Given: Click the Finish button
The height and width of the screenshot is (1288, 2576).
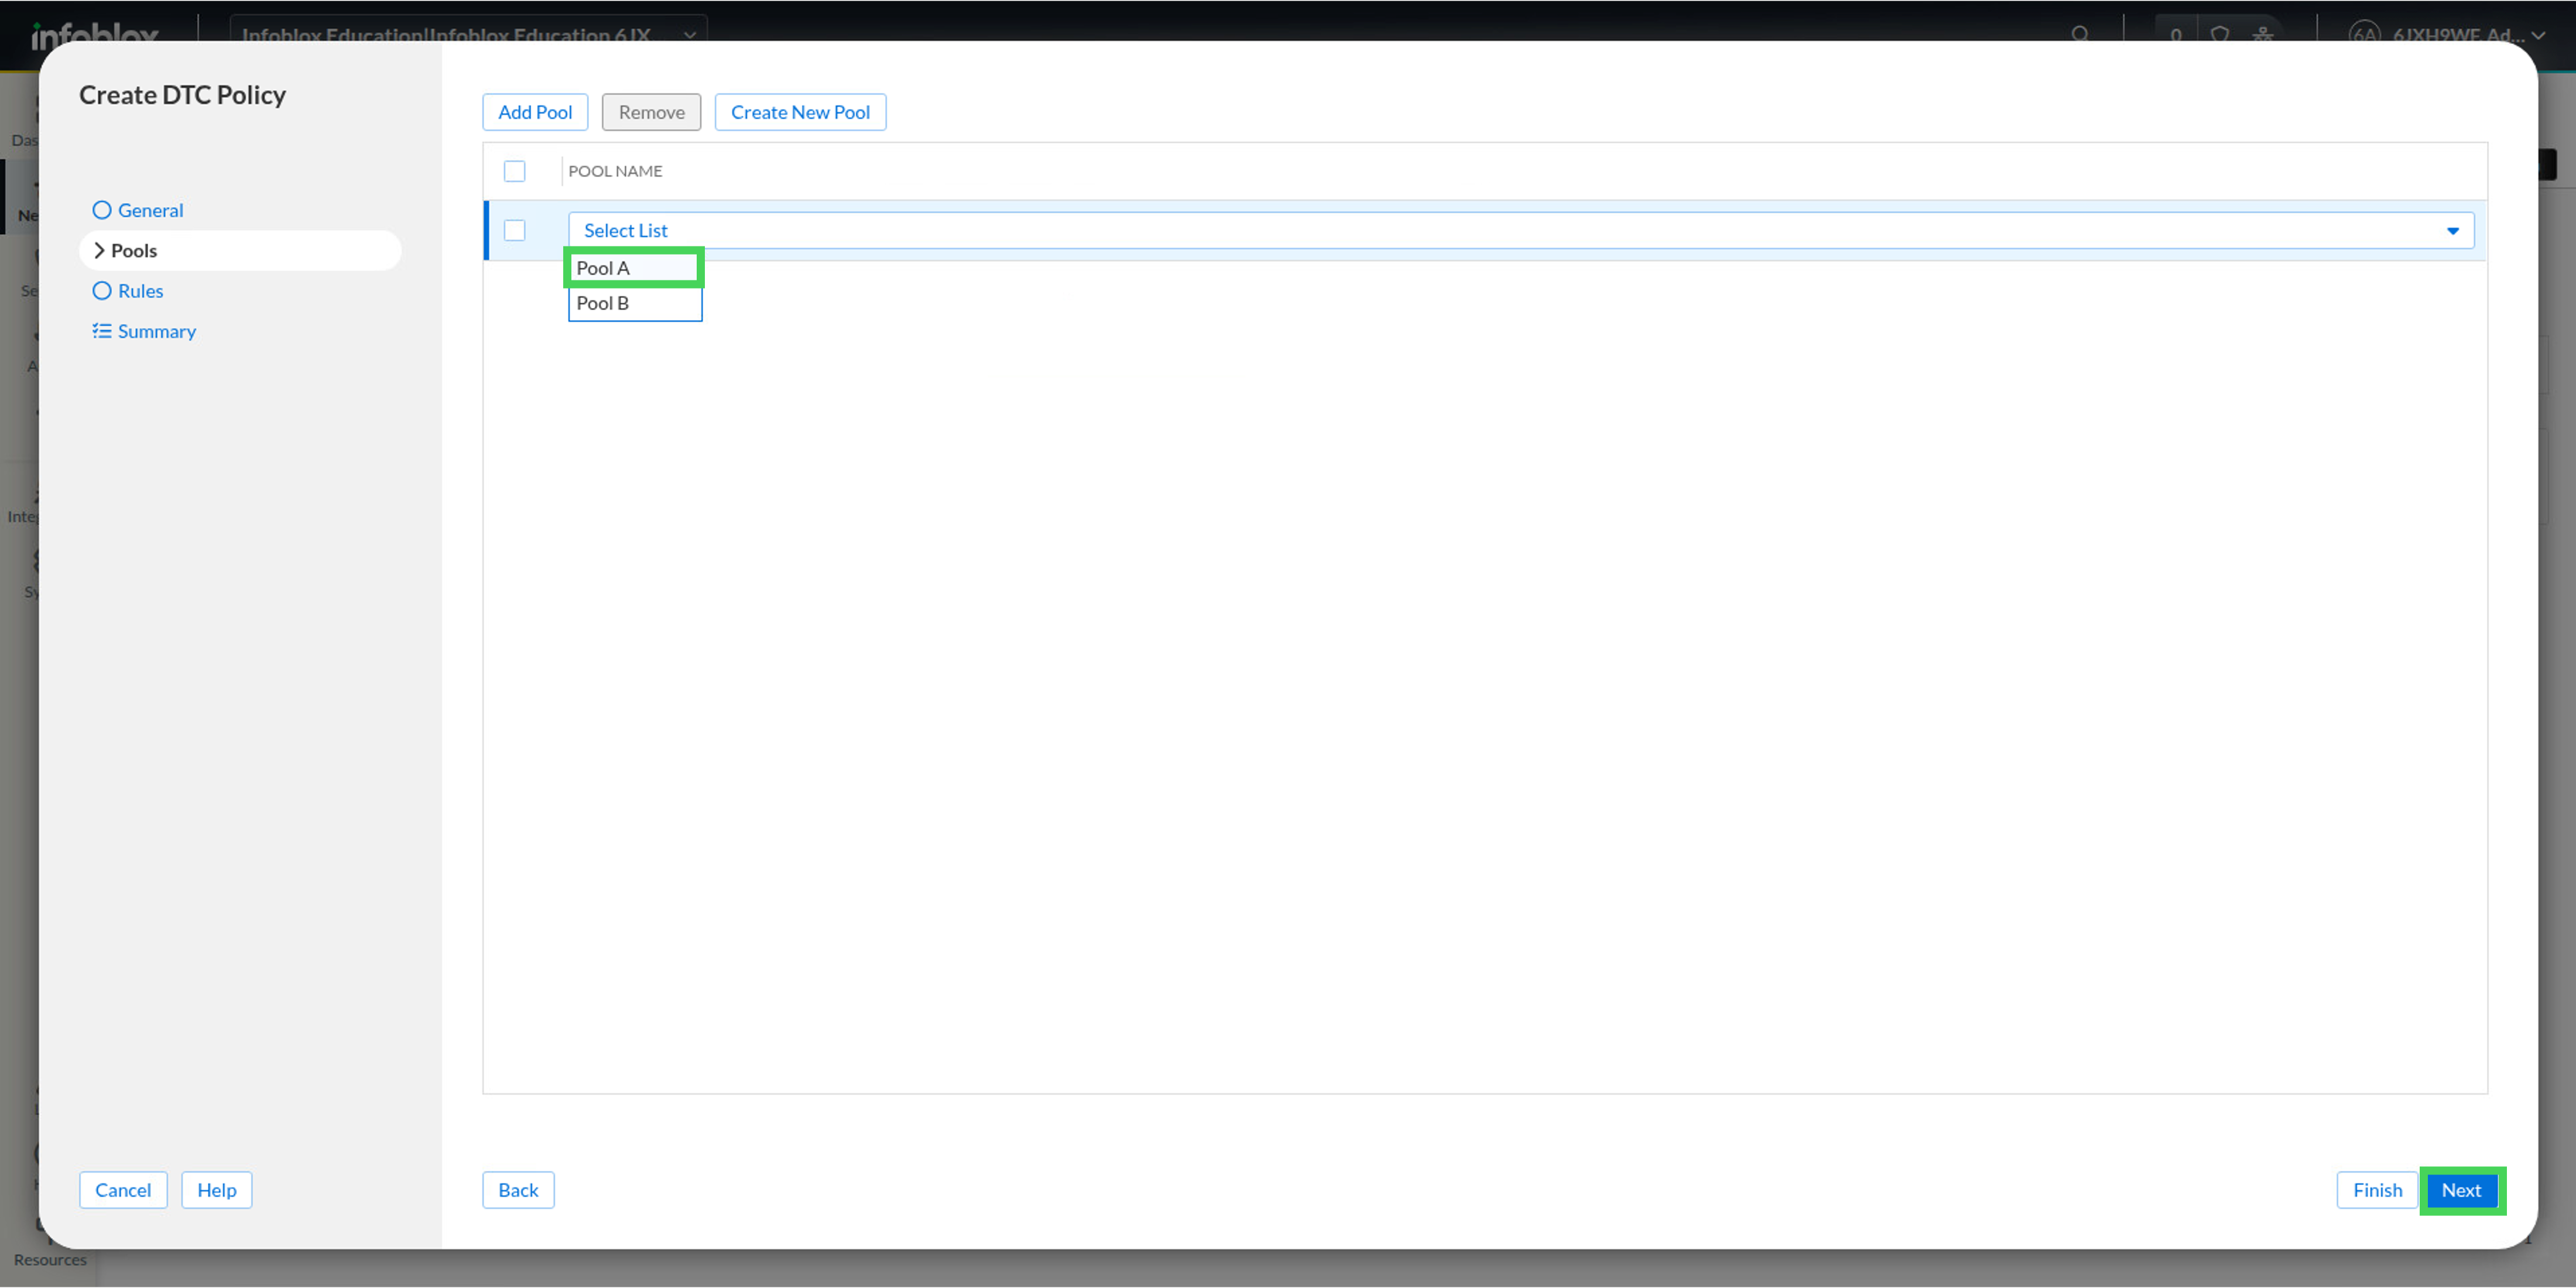Looking at the screenshot, I should click(2377, 1190).
